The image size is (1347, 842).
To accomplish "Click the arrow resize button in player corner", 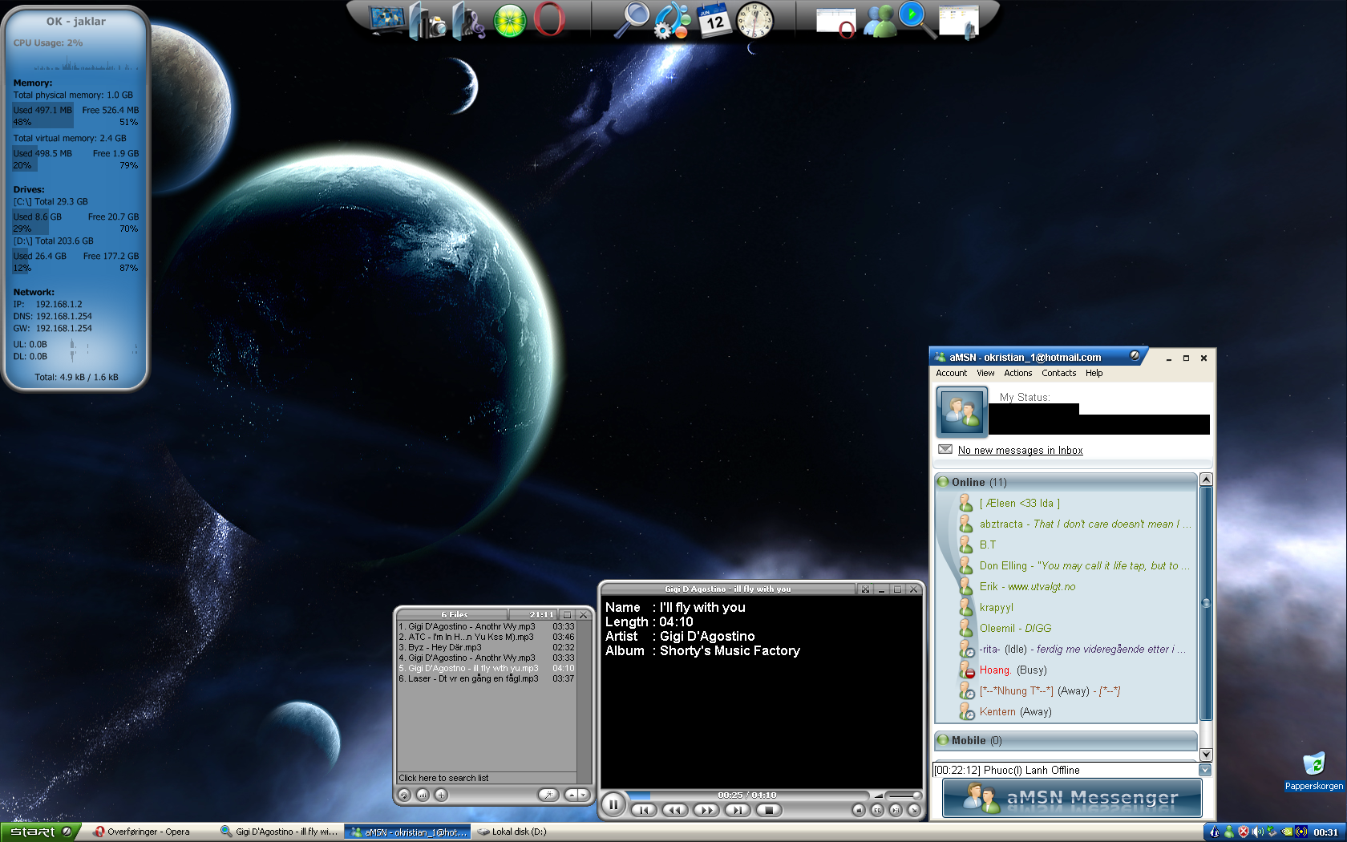I will coord(913,810).
